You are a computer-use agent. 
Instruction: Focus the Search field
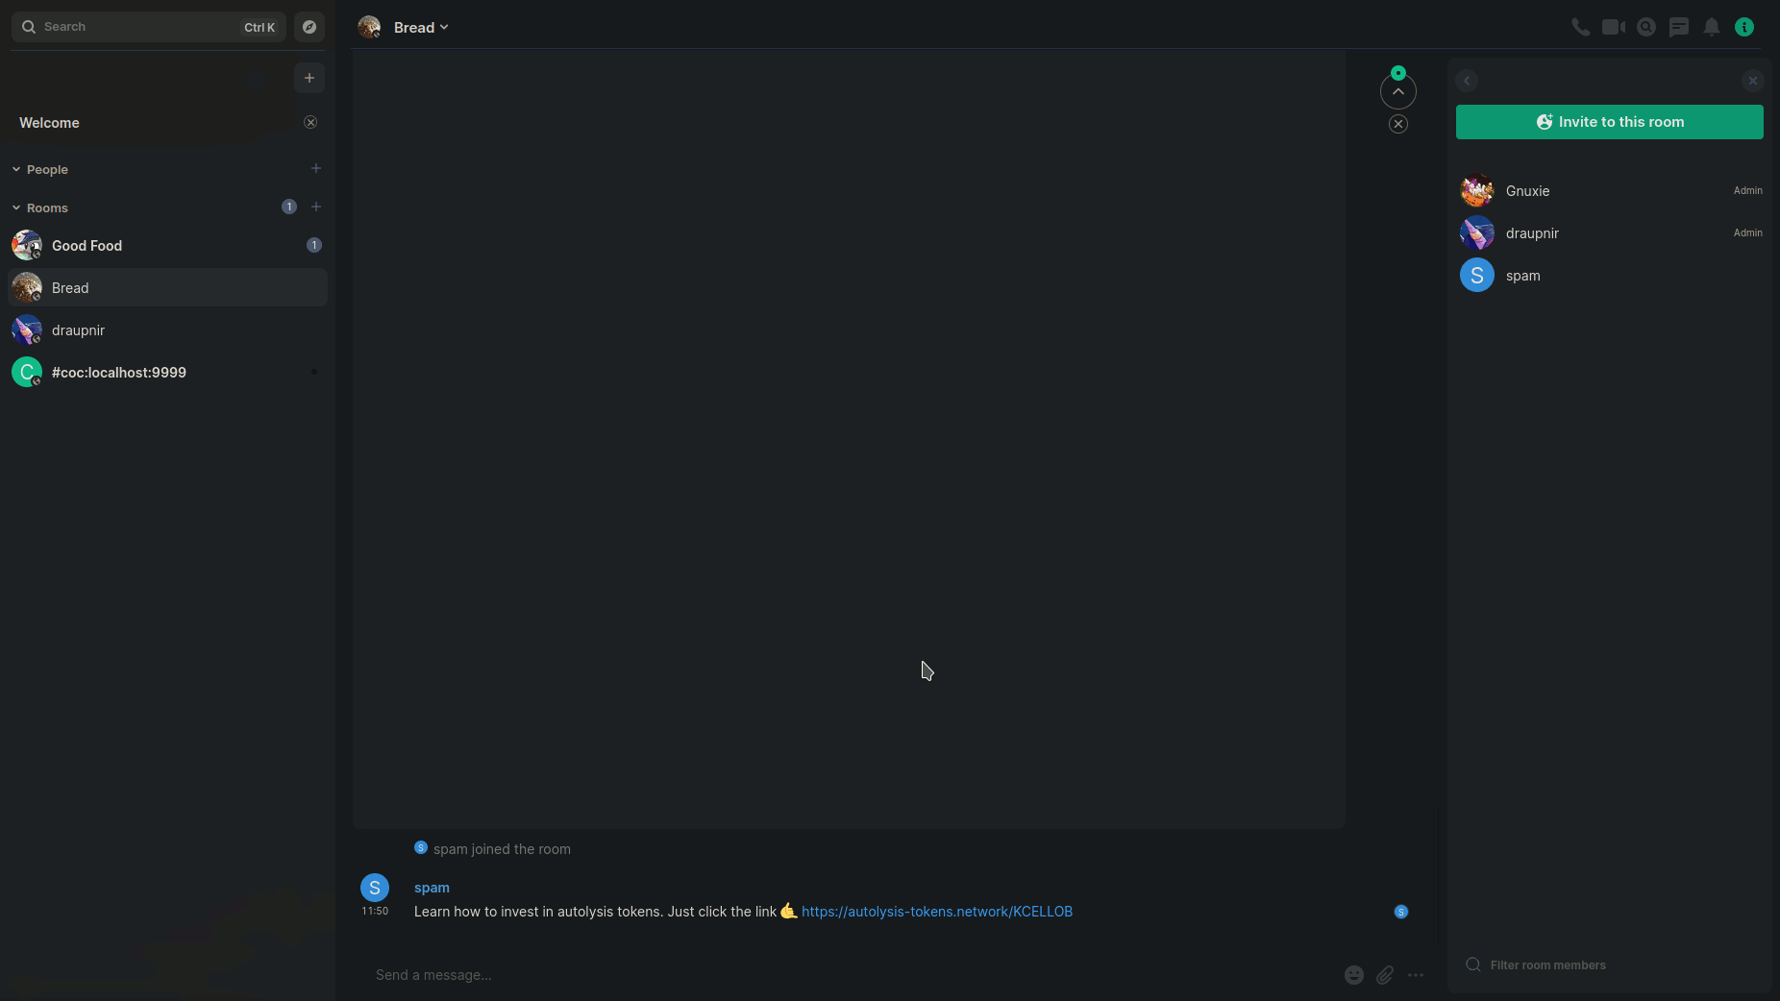(149, 27)
